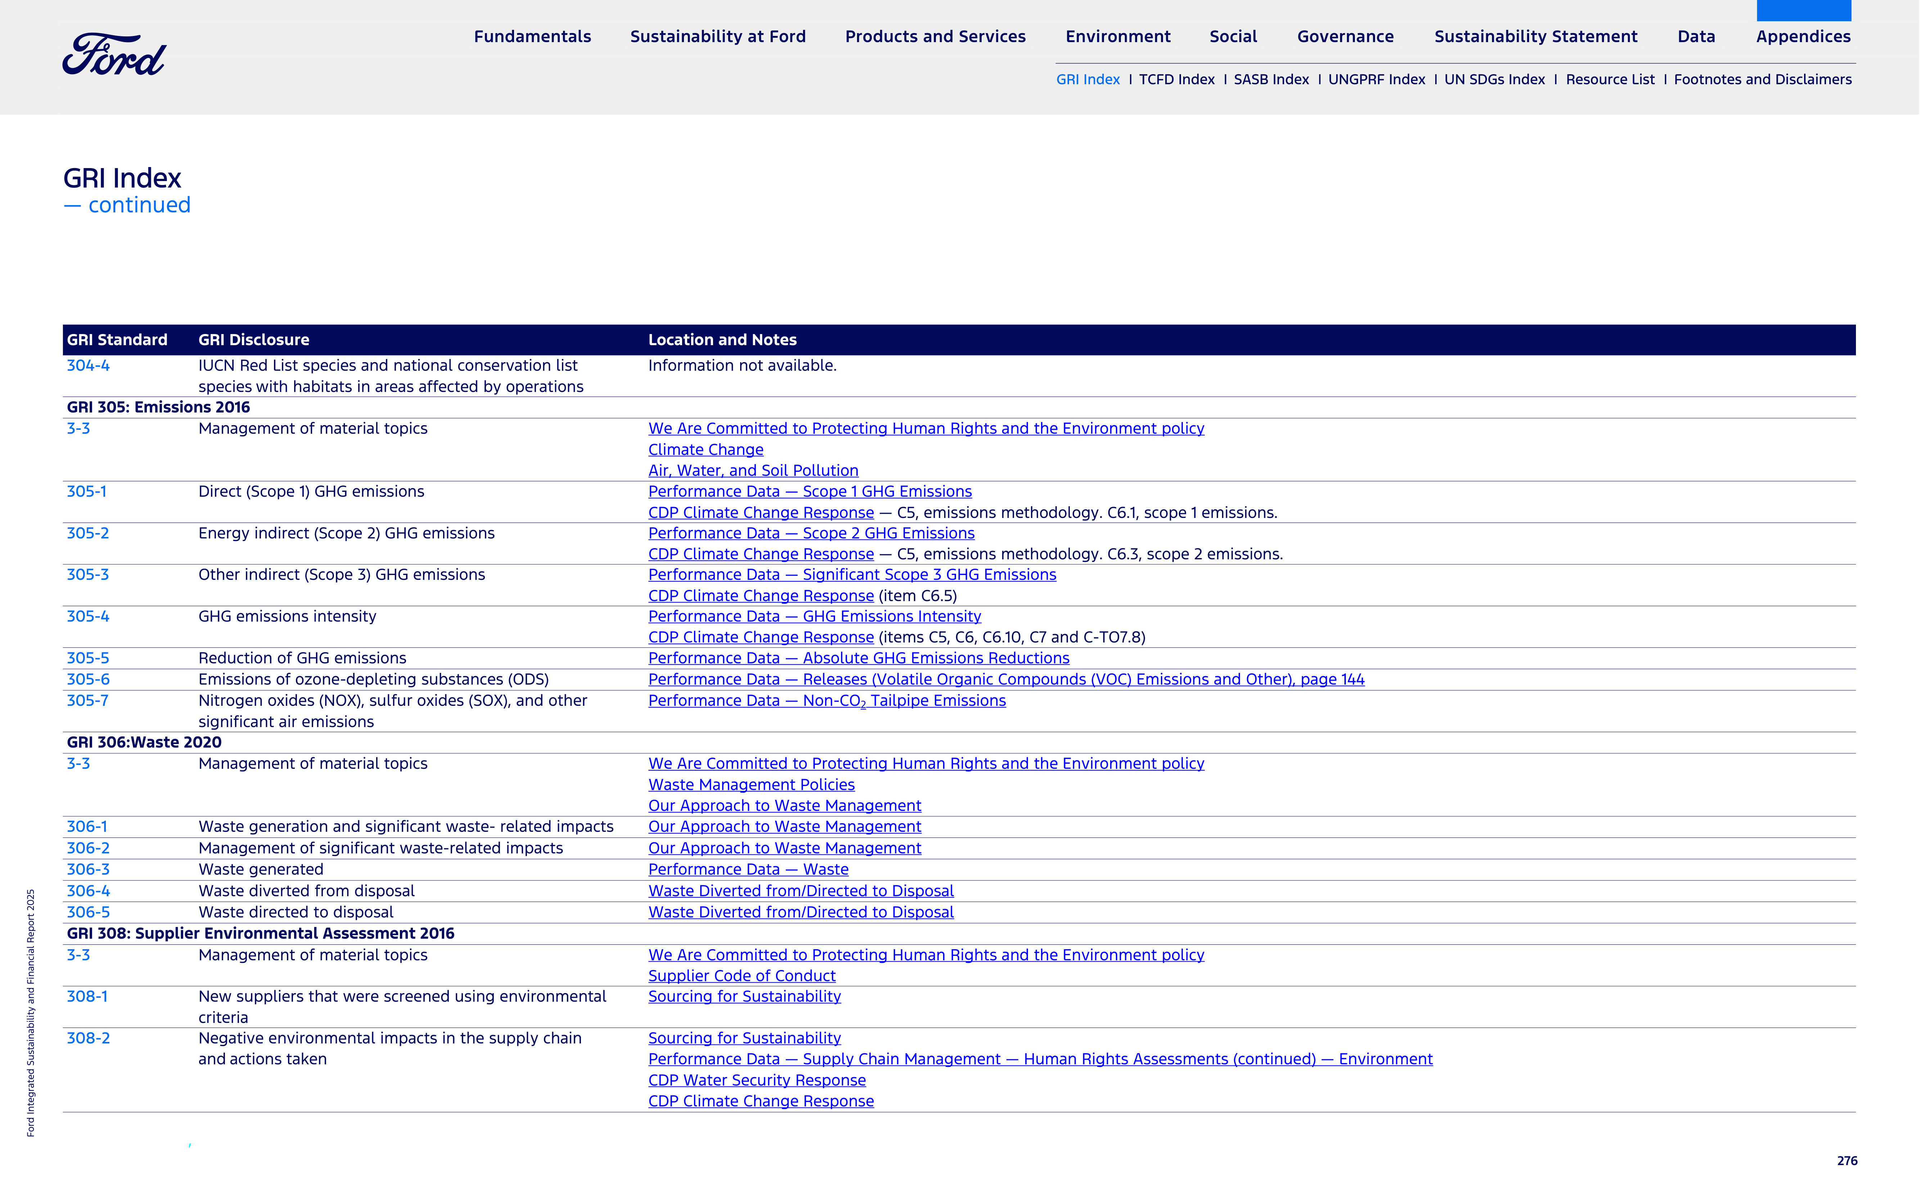Screen dimensions: 1920x1200
Task: Click the 304-4 standard code
Action: click(88, 366)
